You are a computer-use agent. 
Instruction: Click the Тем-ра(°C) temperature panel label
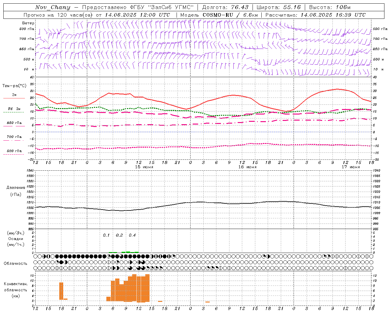pyautogui.click(x=14, y=86)
